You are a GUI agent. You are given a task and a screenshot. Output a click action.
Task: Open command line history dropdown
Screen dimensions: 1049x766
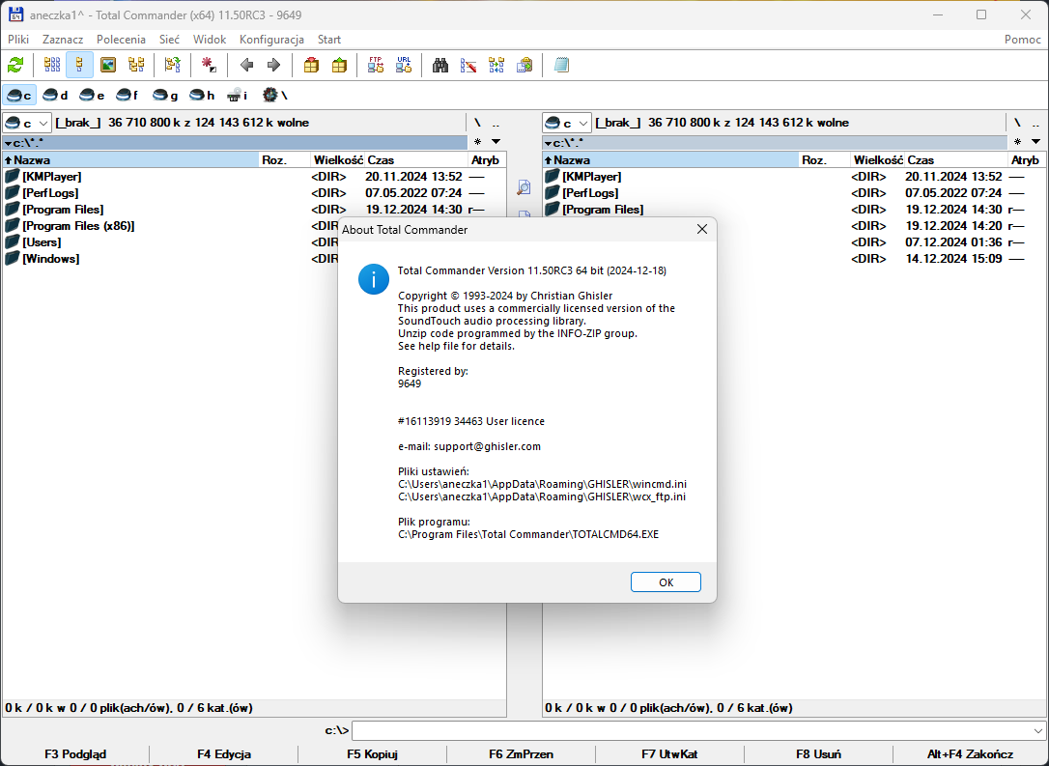pos(1037,730)
